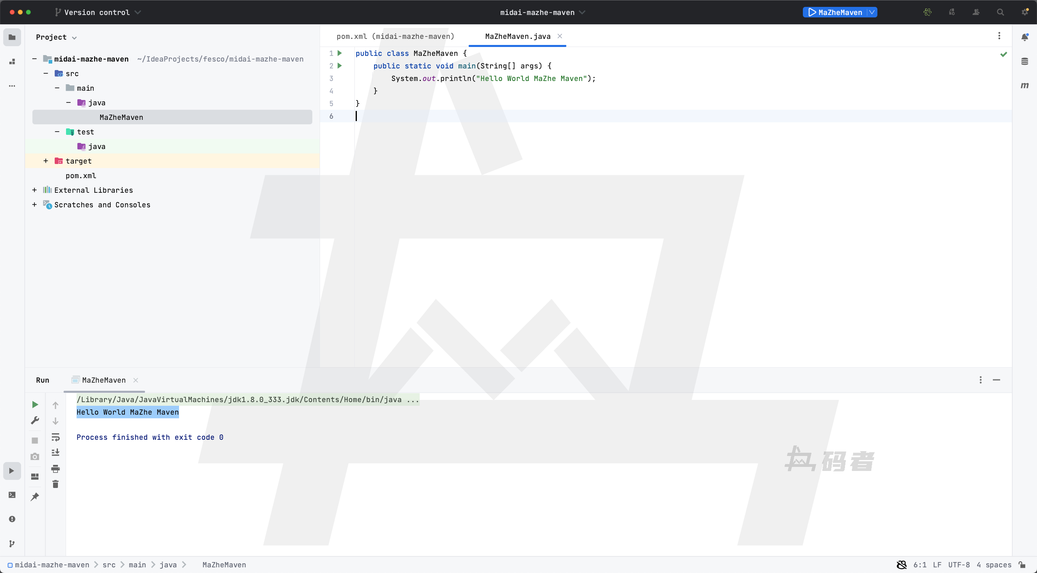Open the Version control dropdown
This screenshot has width=1037, height=573.
tap(98, 12)
